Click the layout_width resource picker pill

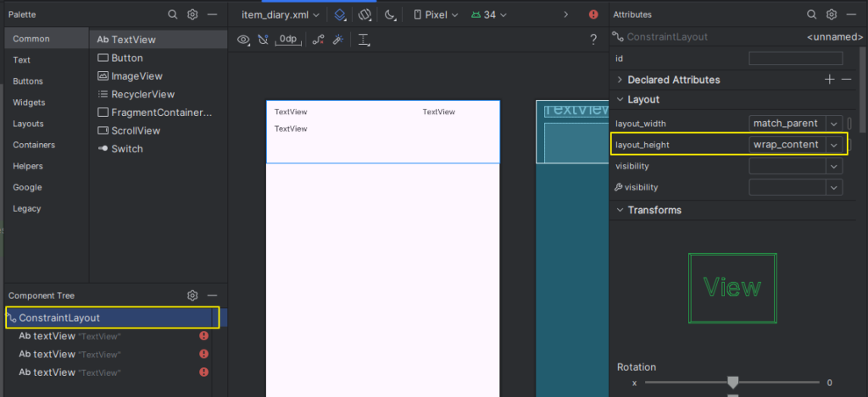(849, 123)
